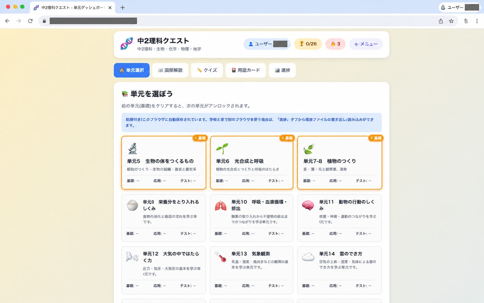Open the browser extensions icon

[x=466, y=21]
